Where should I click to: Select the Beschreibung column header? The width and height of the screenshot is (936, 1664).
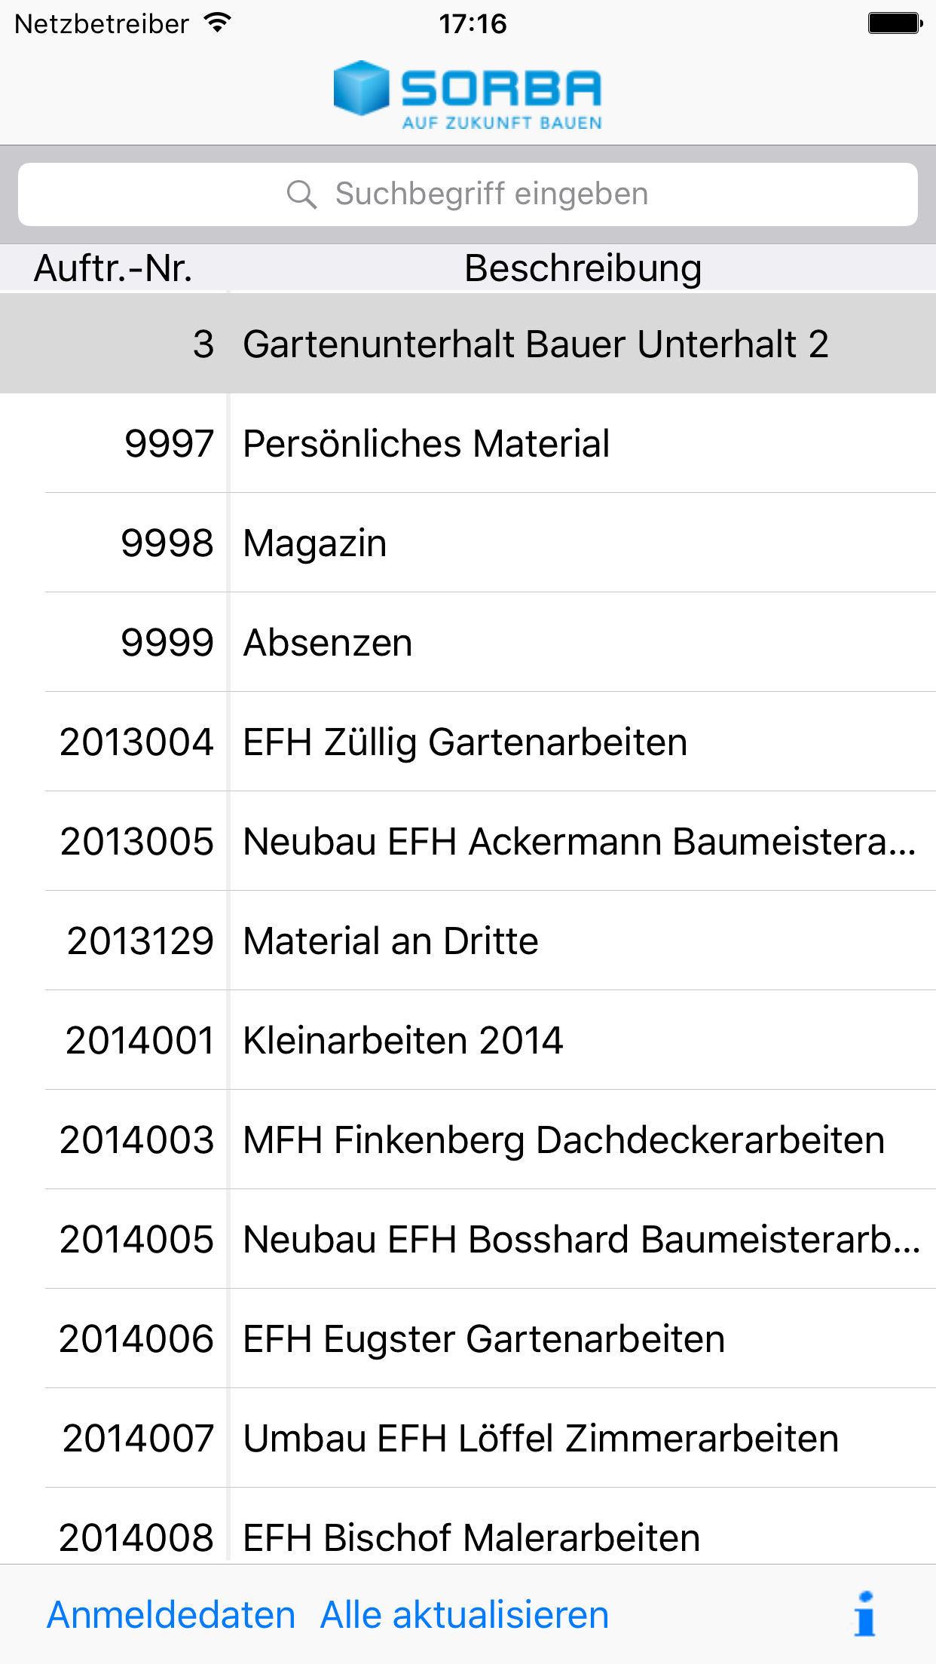(x=583, y=268)
